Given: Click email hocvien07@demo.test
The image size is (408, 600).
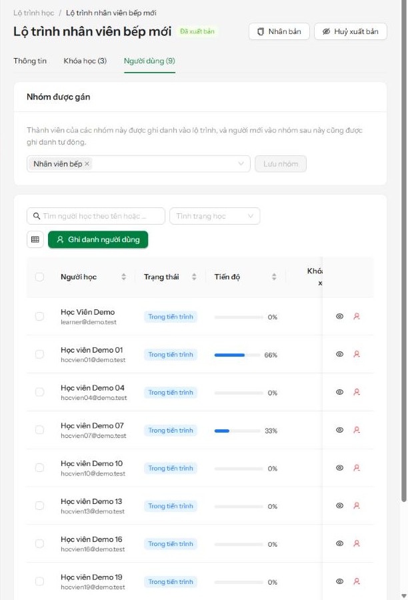Looking at the screenshot, I should click(93, 436).
